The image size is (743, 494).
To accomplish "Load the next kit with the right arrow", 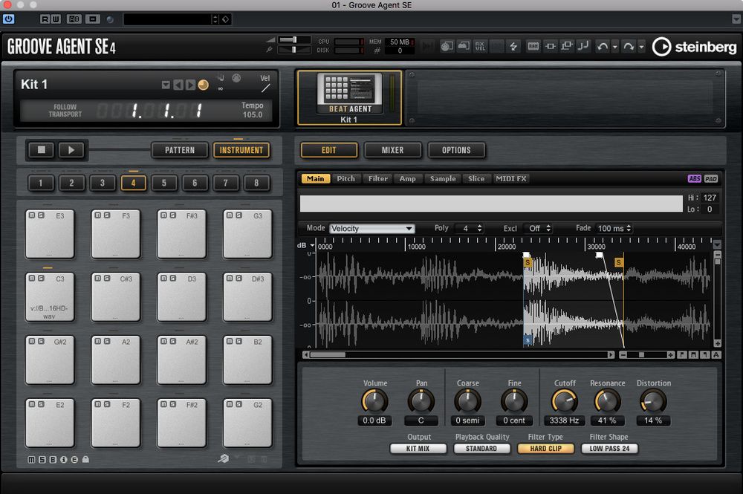I will [x=190, y=85].
